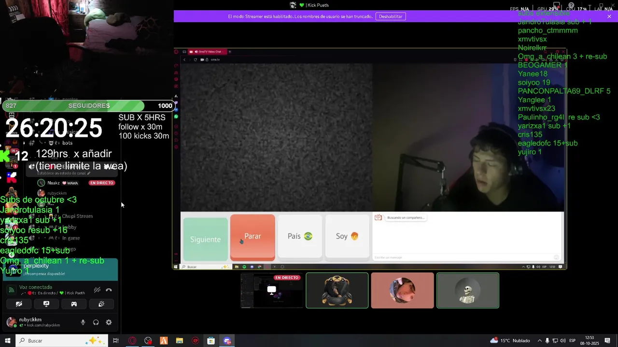This screenshot has height=347, width=618.
Task: Open the tray network icon
Action: pyautogui.click(x=555, y=341)
